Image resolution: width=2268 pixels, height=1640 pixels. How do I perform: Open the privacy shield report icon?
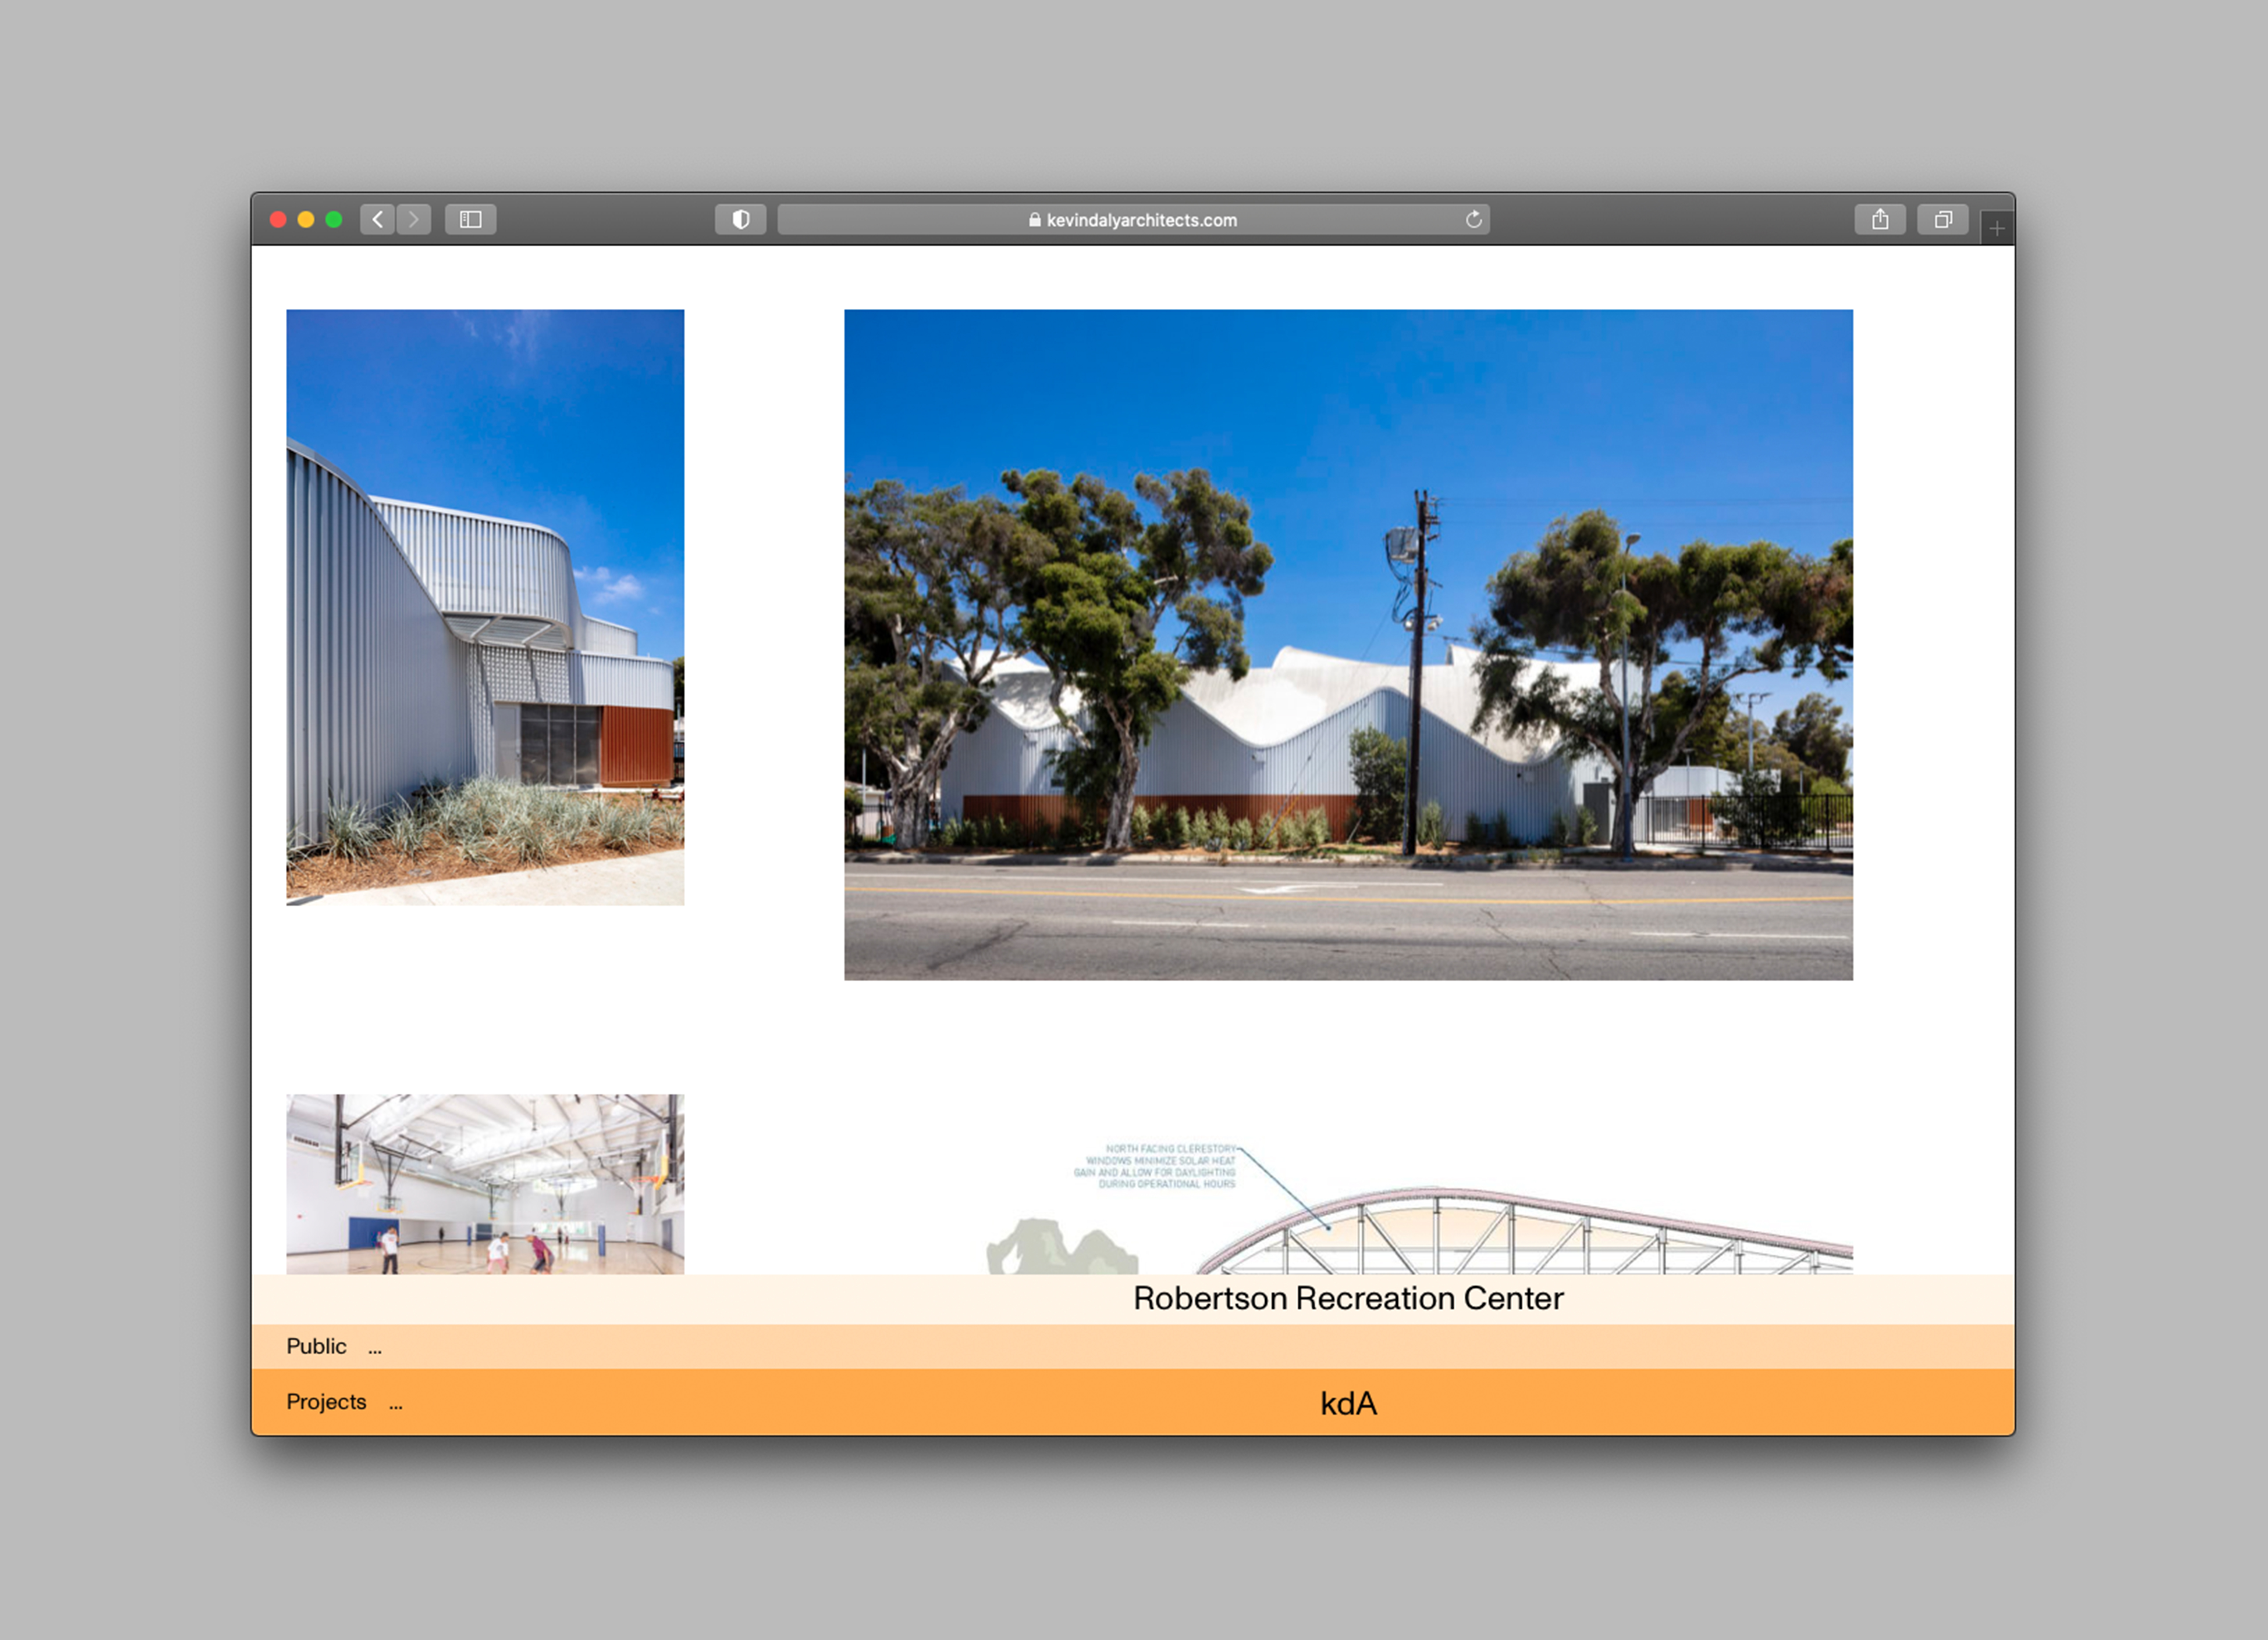pos(740,219)
